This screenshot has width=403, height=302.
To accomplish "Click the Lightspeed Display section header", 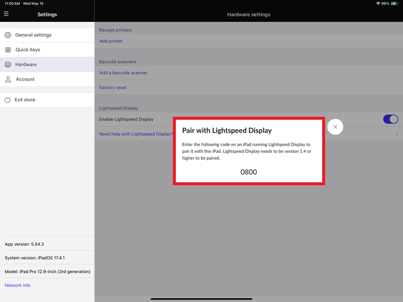I will 119,108.
